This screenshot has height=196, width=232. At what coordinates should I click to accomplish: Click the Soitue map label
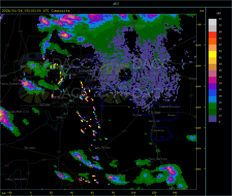(x=137, y=115)
